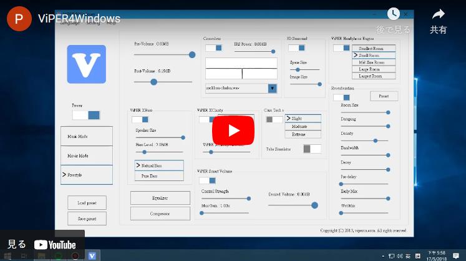Toggle the ViPER Headphone Engine switch
466x261 pixels.
point(341,48)
